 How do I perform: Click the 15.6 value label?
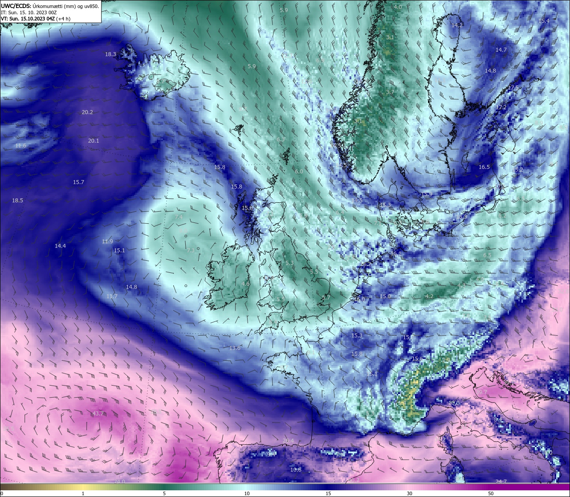(417, 359)
